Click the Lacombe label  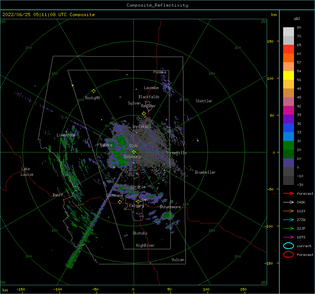(x=151, y=88)
